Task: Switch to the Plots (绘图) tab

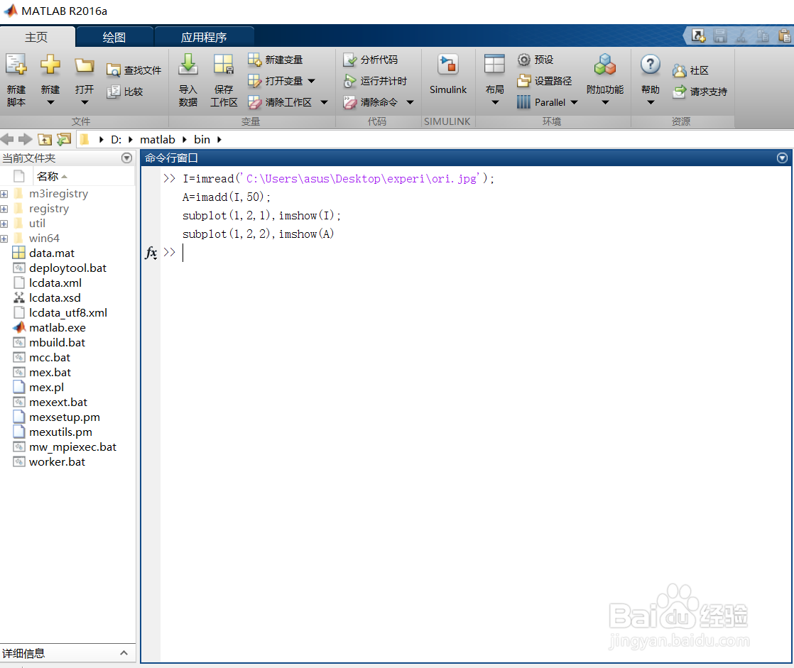Action: click(114, 37)
